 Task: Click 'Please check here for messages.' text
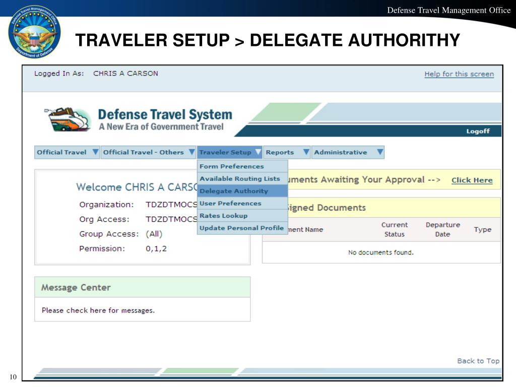[x=98, y=310]
